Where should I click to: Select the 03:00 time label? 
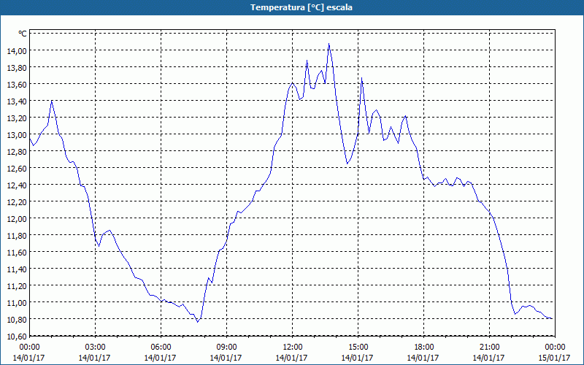(x=95, y=347)
